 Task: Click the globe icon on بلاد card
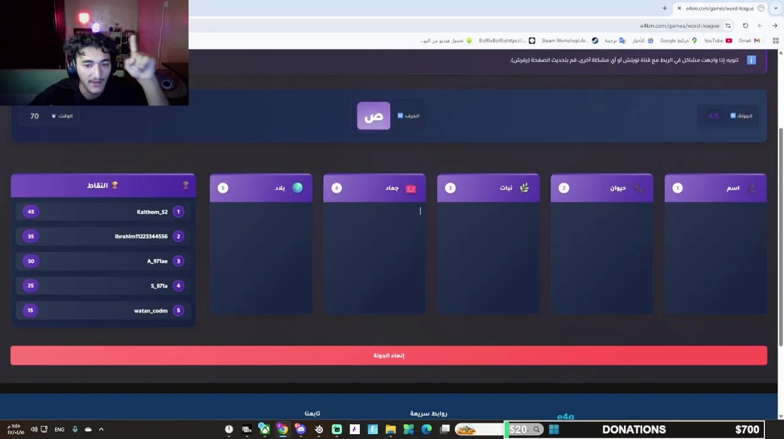point(297,188)
